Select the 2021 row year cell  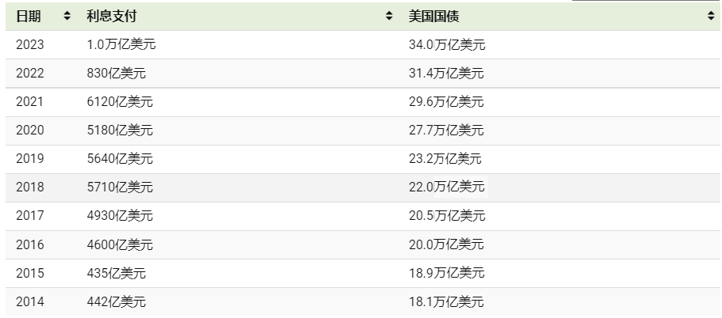(x=30, y=102)
